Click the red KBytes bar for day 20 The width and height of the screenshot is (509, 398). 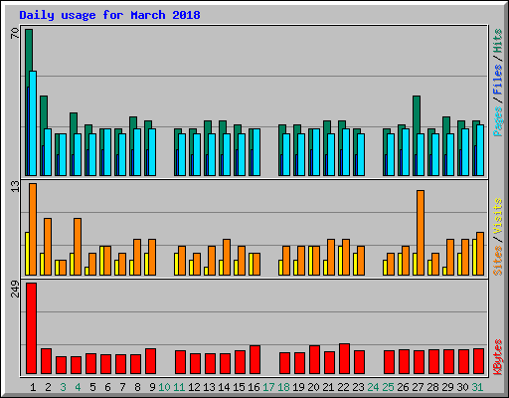pos(315,360)
